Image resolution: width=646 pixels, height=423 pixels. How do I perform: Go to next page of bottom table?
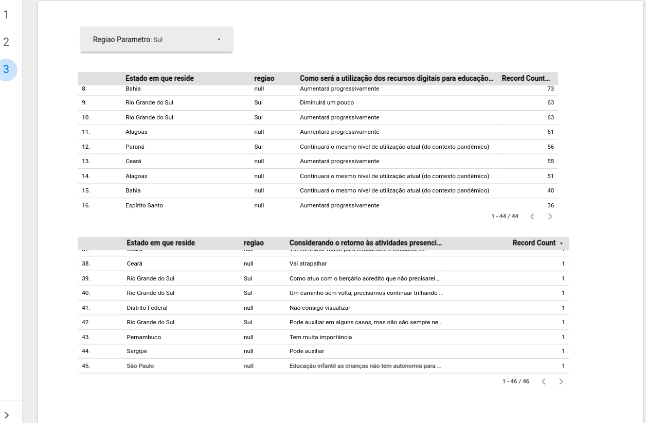(x=561, y=381)
